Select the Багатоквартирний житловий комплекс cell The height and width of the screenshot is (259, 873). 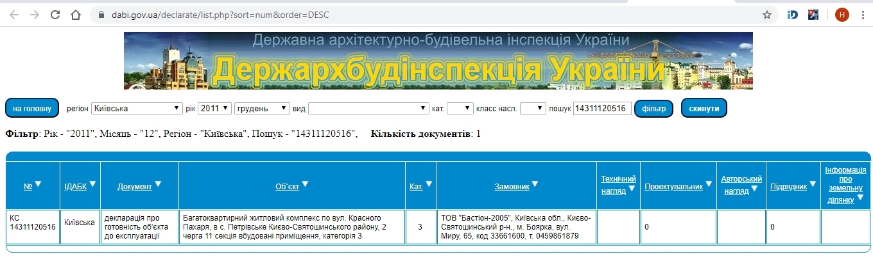(292, 226)
